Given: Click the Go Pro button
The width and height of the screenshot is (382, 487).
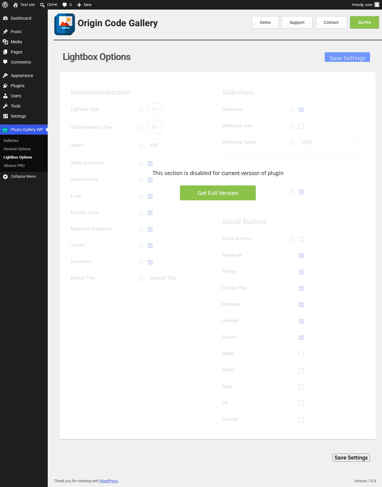Looking at the screenshot, I should click(x=364, y=22).
